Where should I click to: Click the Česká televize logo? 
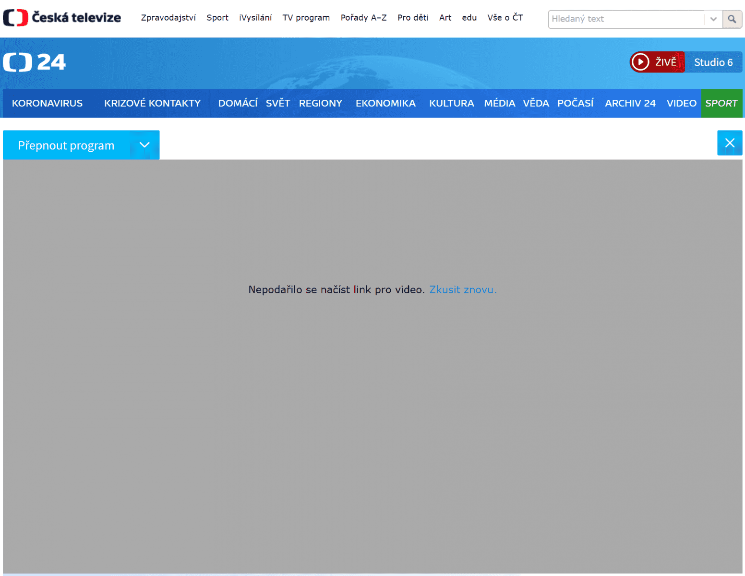[62, 18]
